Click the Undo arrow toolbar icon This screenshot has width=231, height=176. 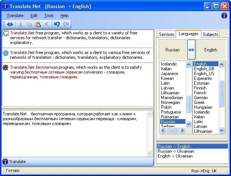click(57, 24)
